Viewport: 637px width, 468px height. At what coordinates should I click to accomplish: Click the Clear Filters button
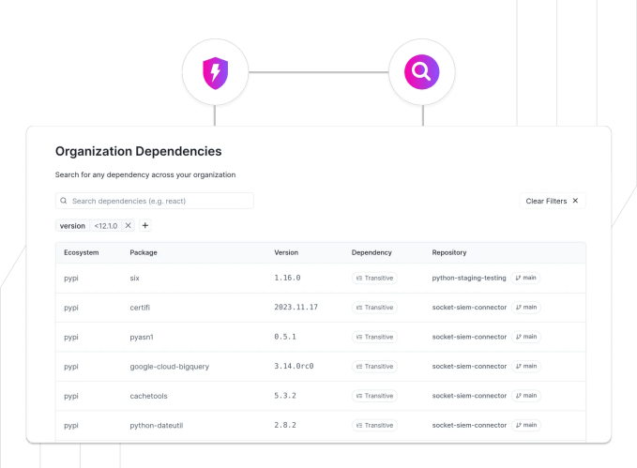click(553, 201)
